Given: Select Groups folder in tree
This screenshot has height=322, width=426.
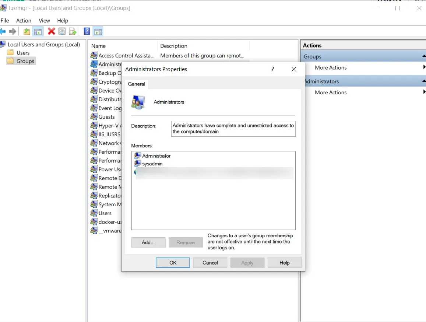Looking at the screenshot, I should pyautogui.click(x=25, y=61).
